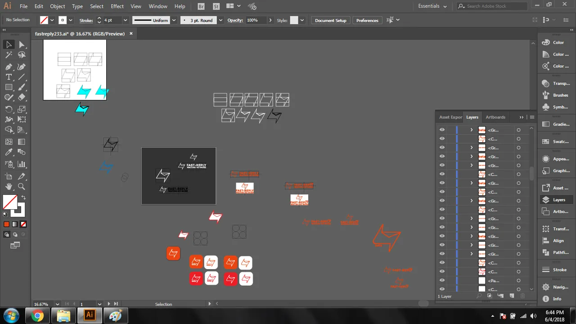Swap fill and stroke arrows

[23, 197]
